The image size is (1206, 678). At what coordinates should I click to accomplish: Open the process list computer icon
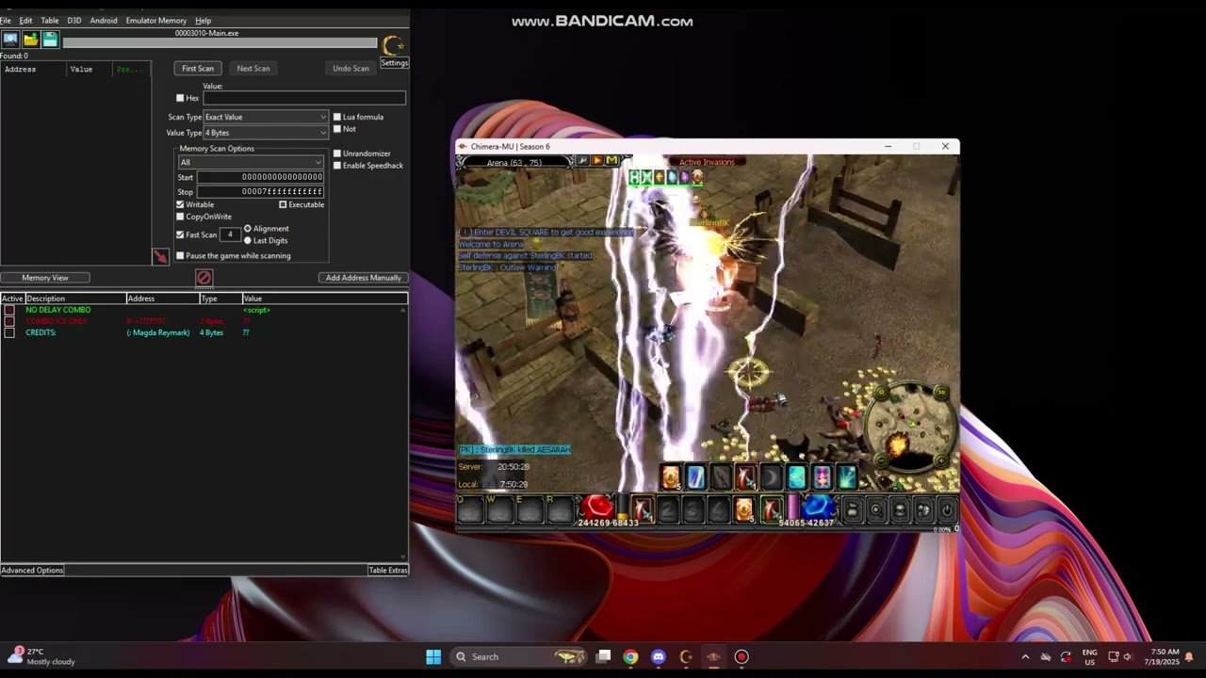click(x=10, y=40)
